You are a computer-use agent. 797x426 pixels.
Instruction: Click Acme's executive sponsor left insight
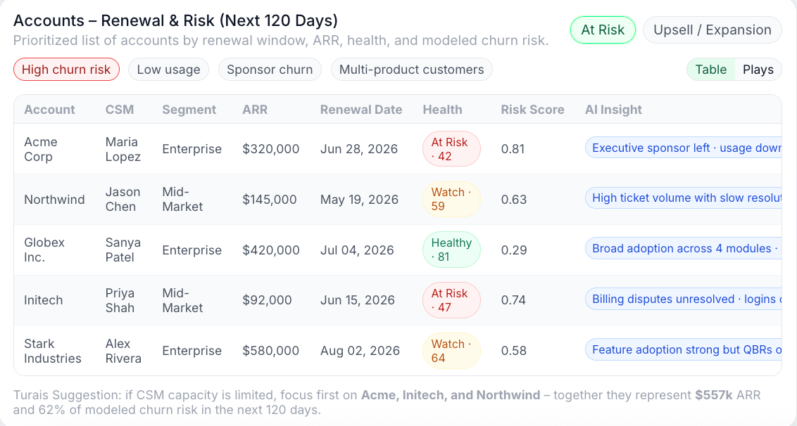(683, 148)
